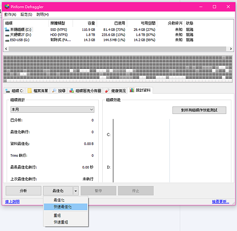The image size is (237, 231).
Task: Click the 上次最佳化執行 value 未執行
Action: (88, 179)
